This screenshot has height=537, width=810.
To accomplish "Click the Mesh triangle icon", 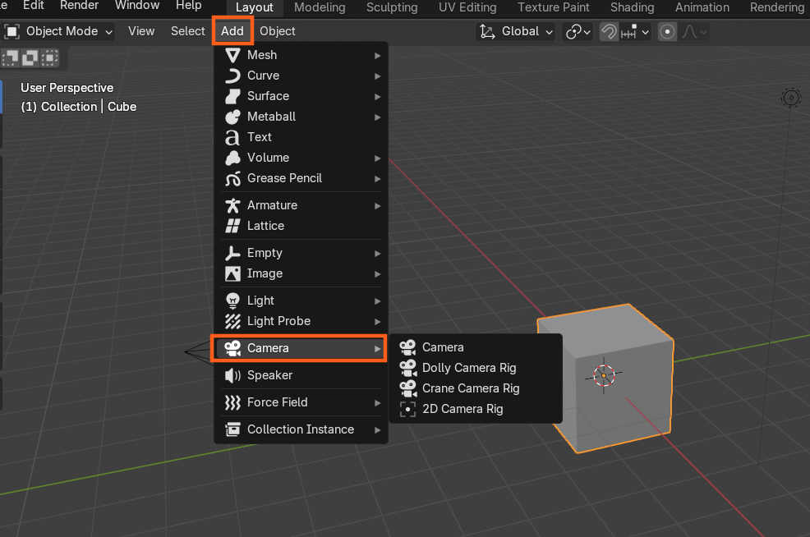I will (232, 55).
